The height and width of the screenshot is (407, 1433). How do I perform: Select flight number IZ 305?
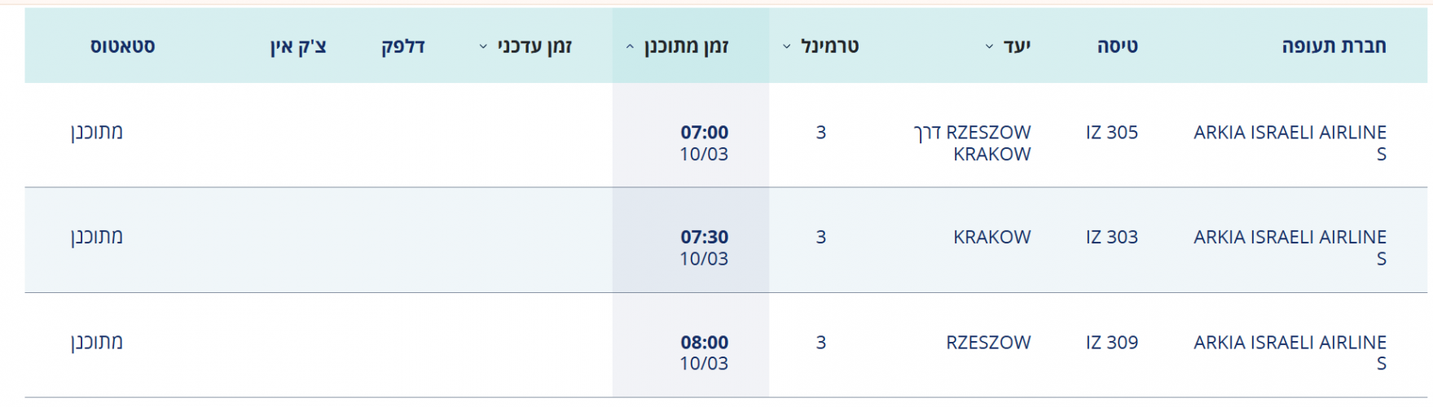coord(1111,133)
